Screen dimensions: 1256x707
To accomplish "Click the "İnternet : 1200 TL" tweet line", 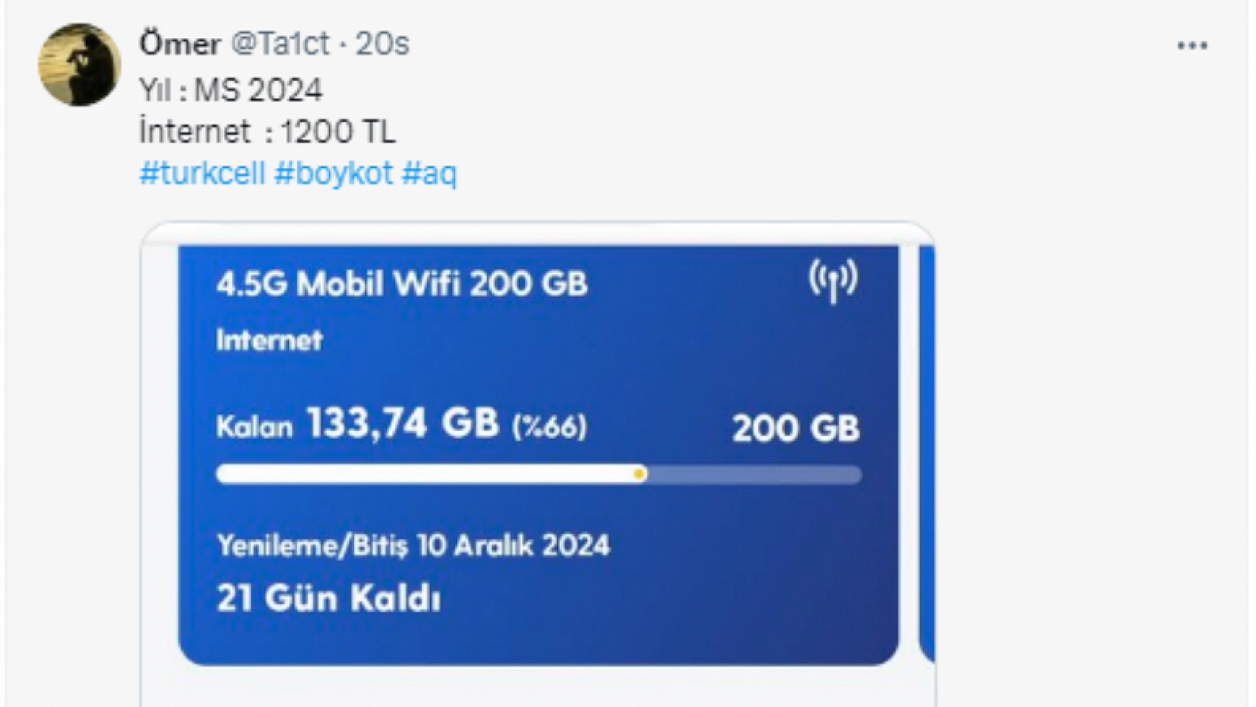I will pyautogui.click(x=267, y=132).
